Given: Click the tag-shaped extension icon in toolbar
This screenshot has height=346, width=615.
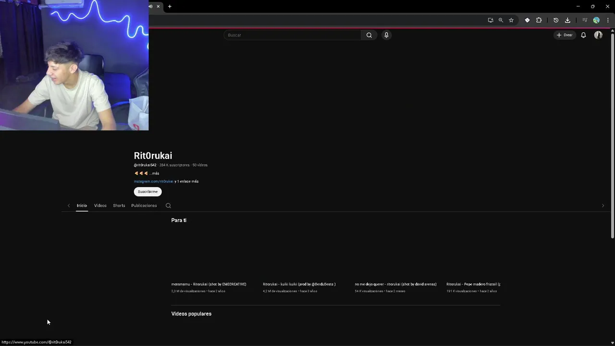Looking at the screenshot, I should [x=527, y=20].
